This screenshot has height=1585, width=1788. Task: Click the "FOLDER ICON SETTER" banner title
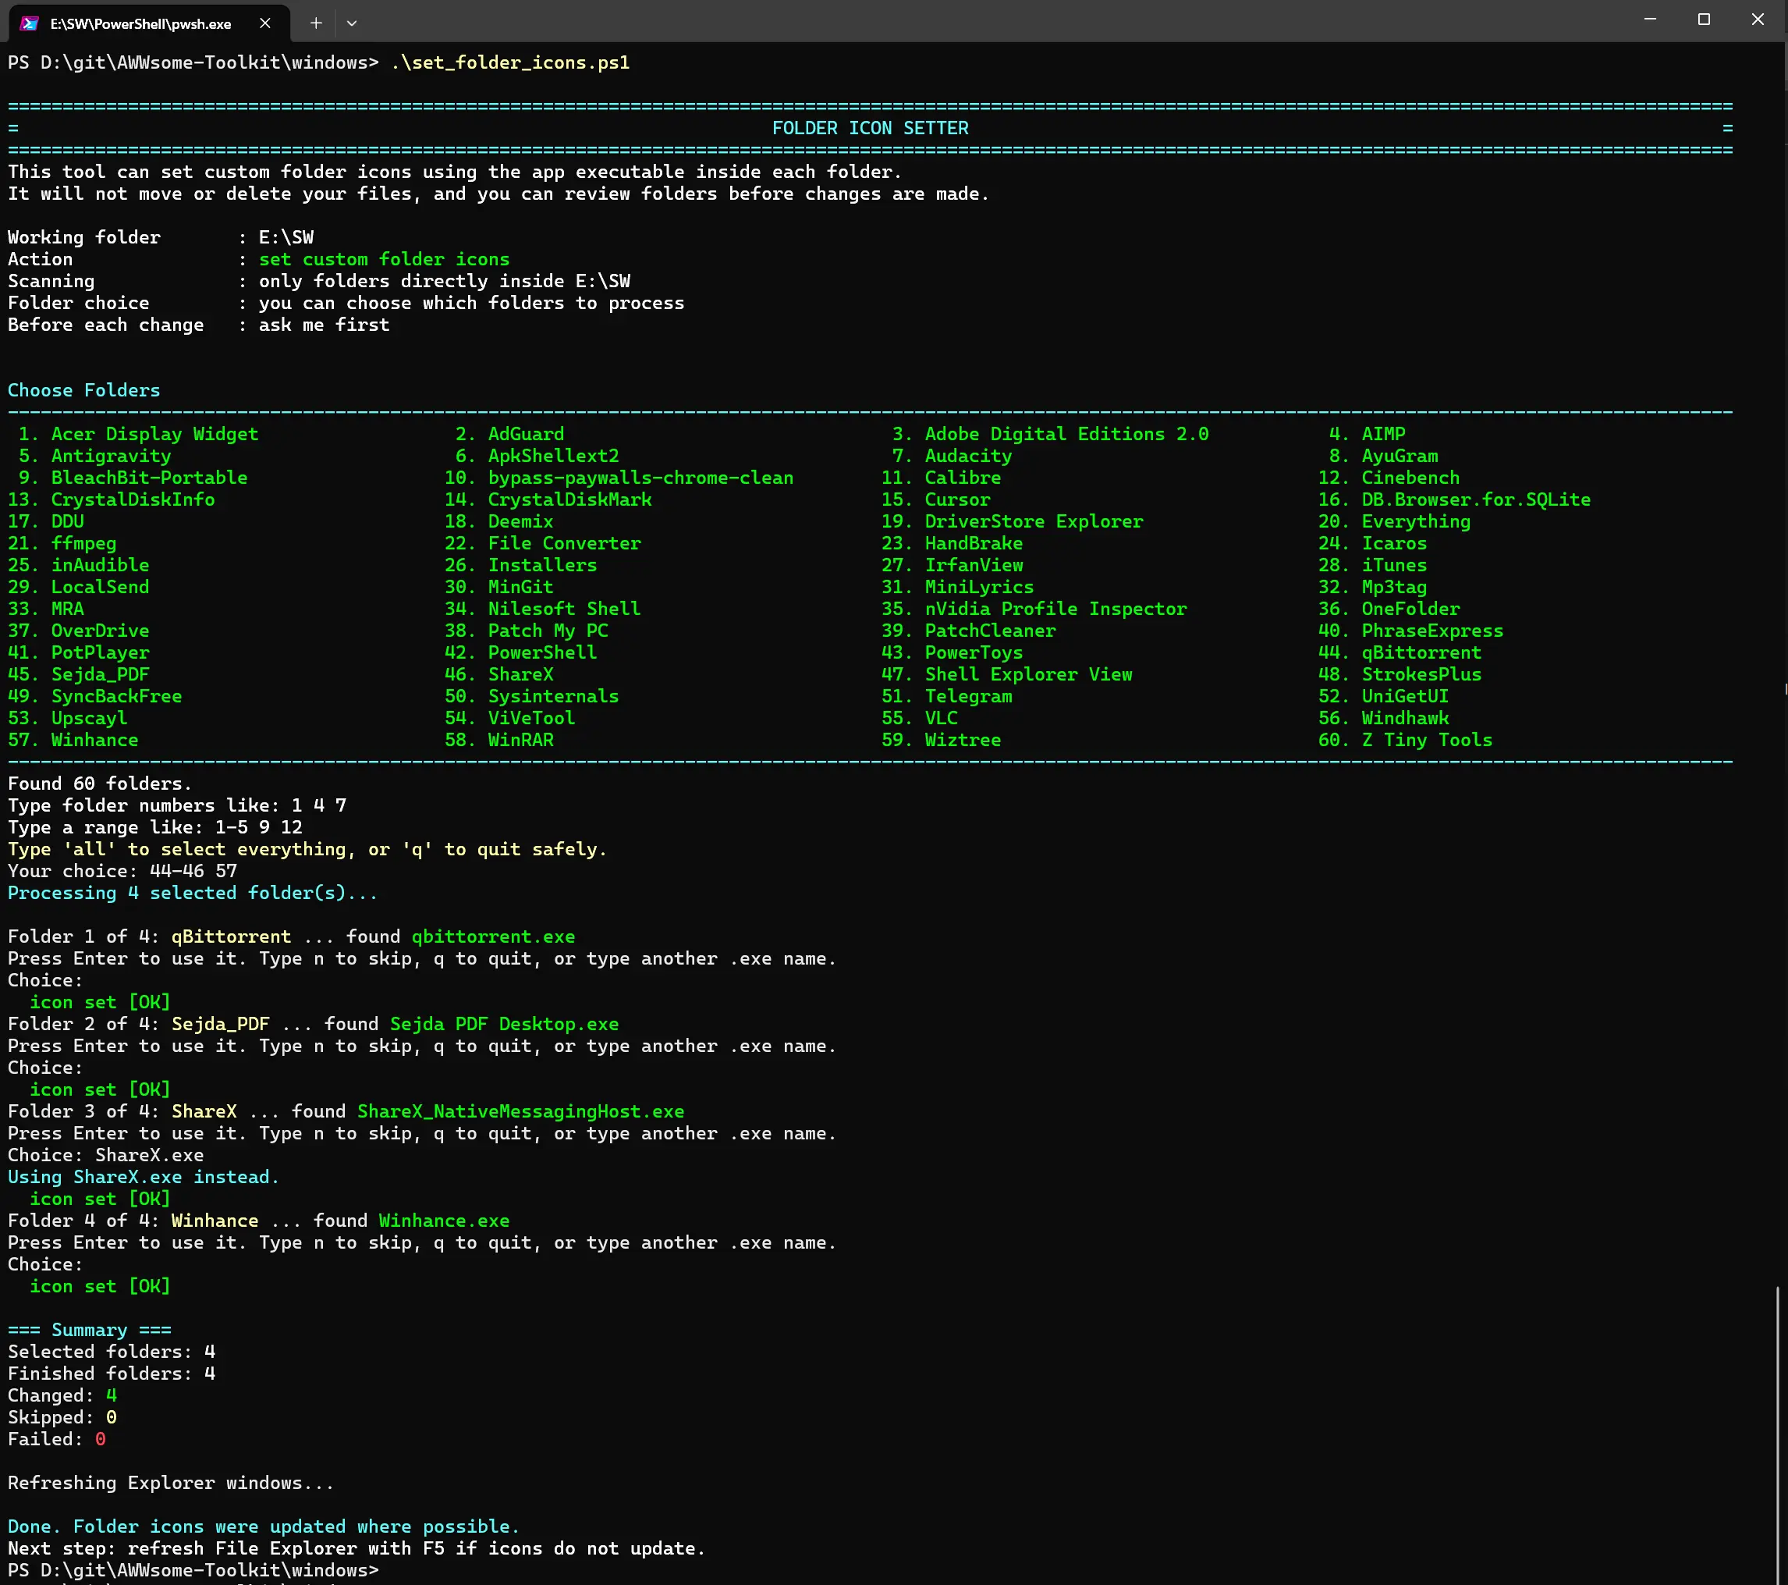pyautogui.click(x=871, y=129)
